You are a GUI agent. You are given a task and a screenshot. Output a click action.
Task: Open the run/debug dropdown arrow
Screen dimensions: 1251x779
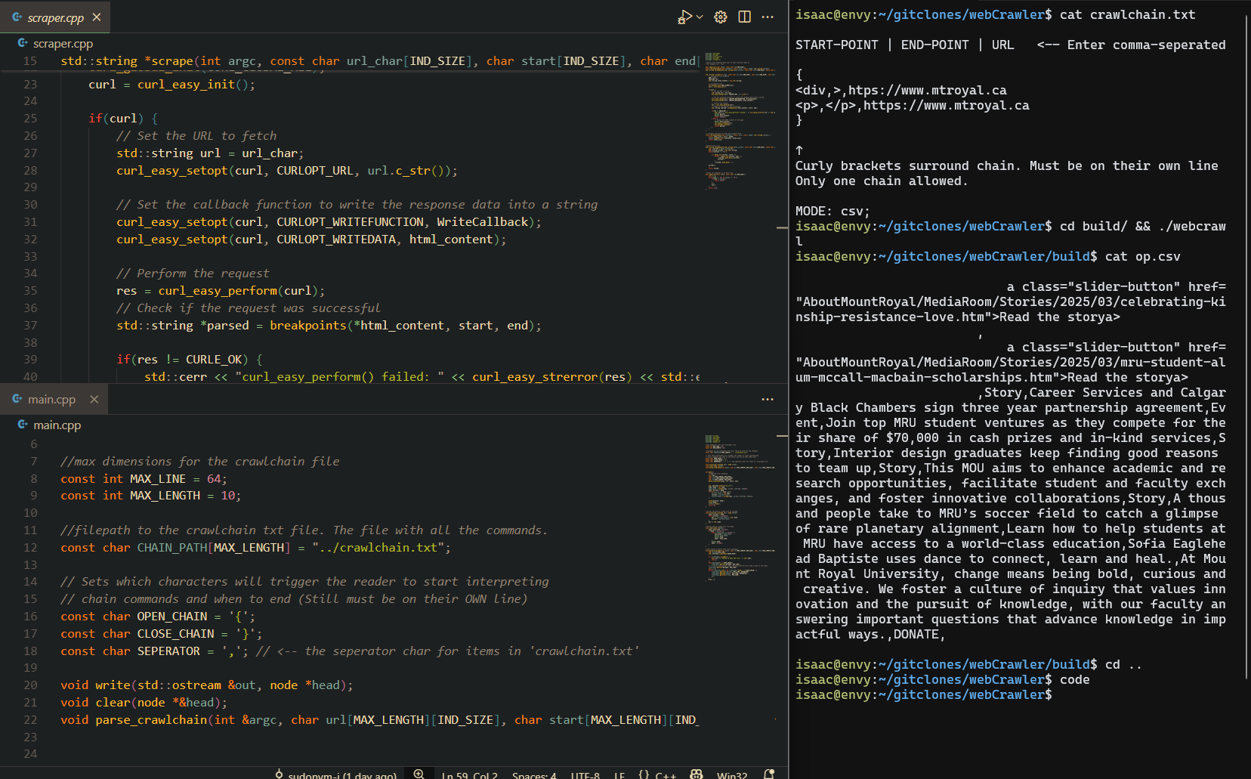(700, 17)
